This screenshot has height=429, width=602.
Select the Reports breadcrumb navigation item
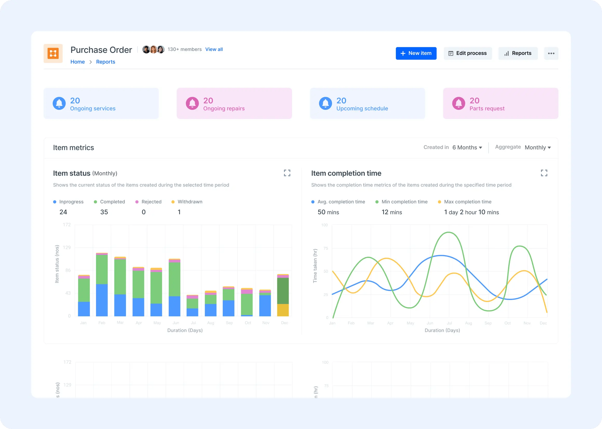[x=105, y=61]
